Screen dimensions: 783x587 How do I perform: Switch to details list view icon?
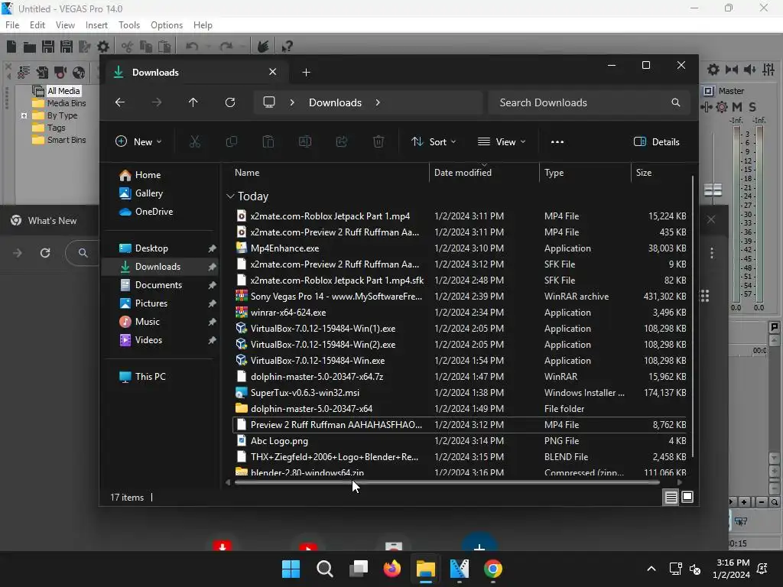671,497
